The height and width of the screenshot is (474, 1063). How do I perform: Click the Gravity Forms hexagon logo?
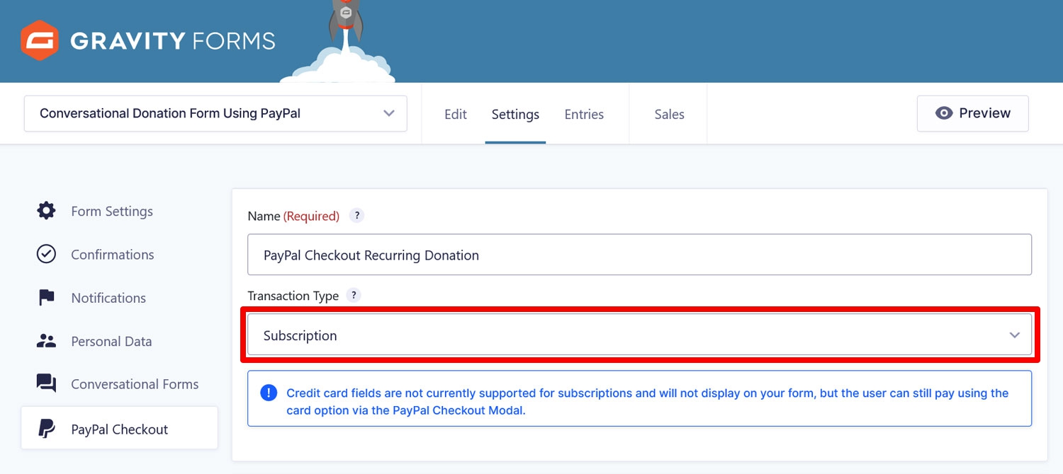(40, 40)
